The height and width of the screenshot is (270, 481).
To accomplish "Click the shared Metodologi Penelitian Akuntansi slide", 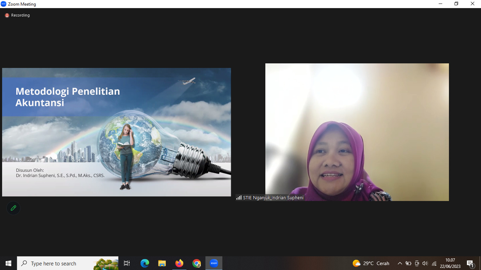I will pyautogui.click(x=116, y=132).
